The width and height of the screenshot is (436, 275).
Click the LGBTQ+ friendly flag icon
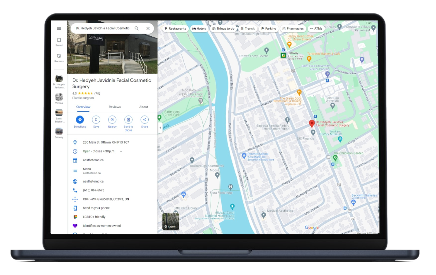[75, 217]
